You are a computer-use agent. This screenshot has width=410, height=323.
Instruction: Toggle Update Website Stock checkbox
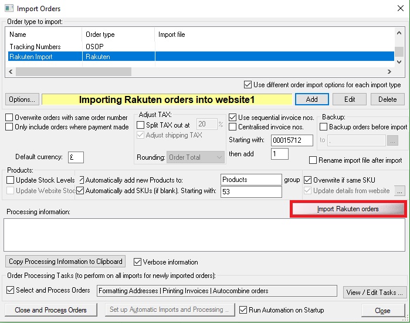coord(10,190)
